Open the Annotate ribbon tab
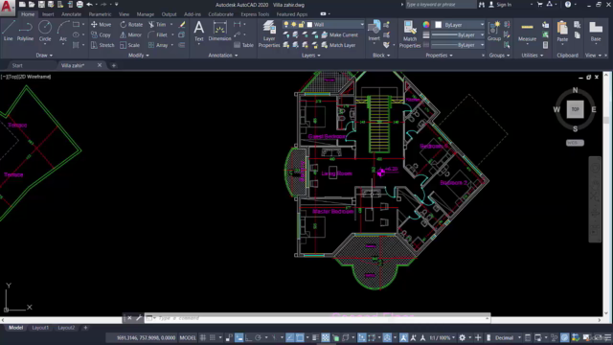This screenshot has height=345, width=613. pyautogui.click(x=71, y=14)
